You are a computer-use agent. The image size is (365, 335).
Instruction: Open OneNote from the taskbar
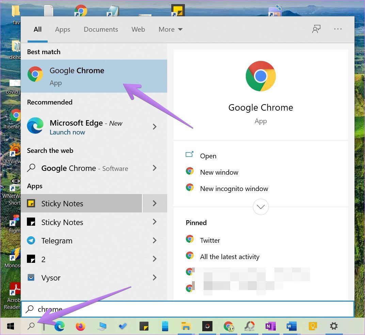pos(270,326)
